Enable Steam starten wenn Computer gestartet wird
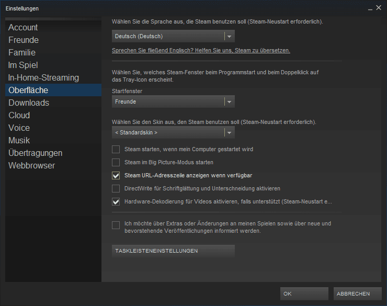Viewport: 387px width, 306px height. coord(116,149)
